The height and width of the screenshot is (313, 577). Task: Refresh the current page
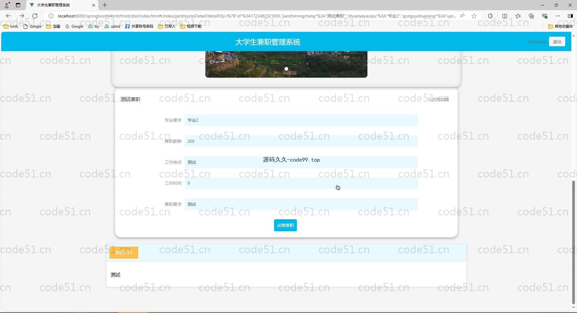pos(35,16)
